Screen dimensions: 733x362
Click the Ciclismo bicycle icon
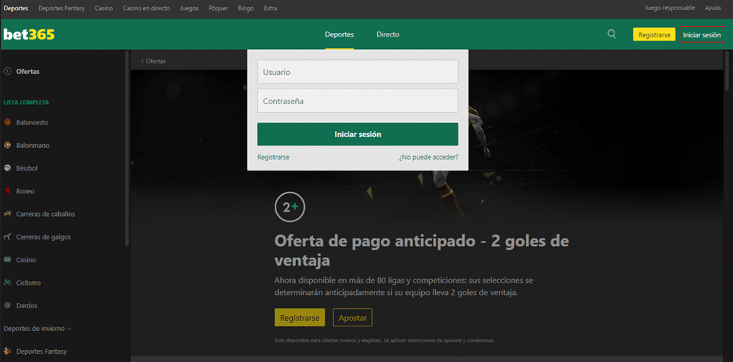coord(7,282)
